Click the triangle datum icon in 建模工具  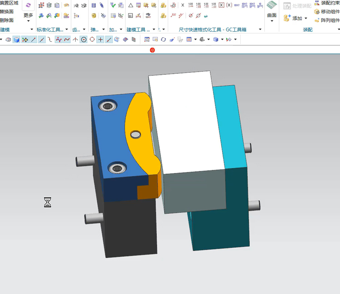(x=131, y=5)
